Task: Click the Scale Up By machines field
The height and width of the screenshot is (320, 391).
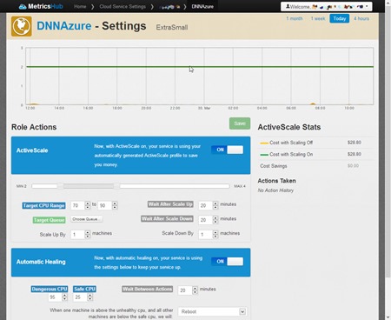Action: pos(77,235)
